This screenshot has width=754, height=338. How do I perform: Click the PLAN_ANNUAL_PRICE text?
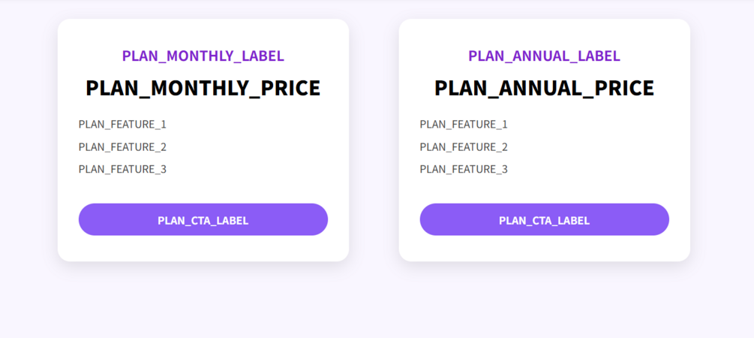tap(544, 88)
